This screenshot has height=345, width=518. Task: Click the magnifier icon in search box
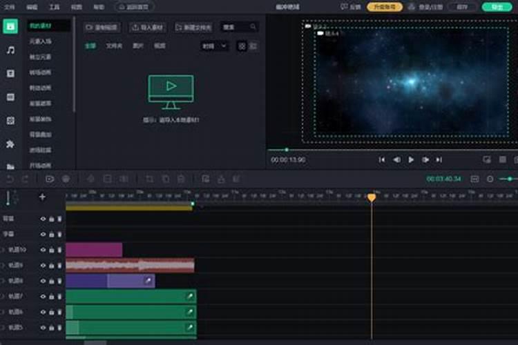(x=253, y=27)
